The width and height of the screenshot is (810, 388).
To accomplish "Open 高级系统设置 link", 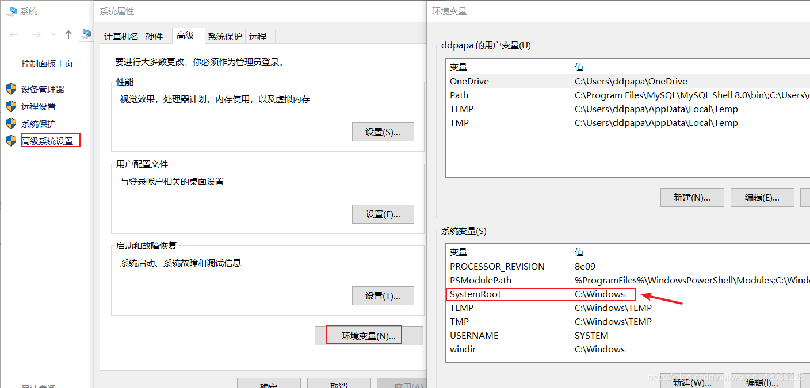I will coord(48,141).
